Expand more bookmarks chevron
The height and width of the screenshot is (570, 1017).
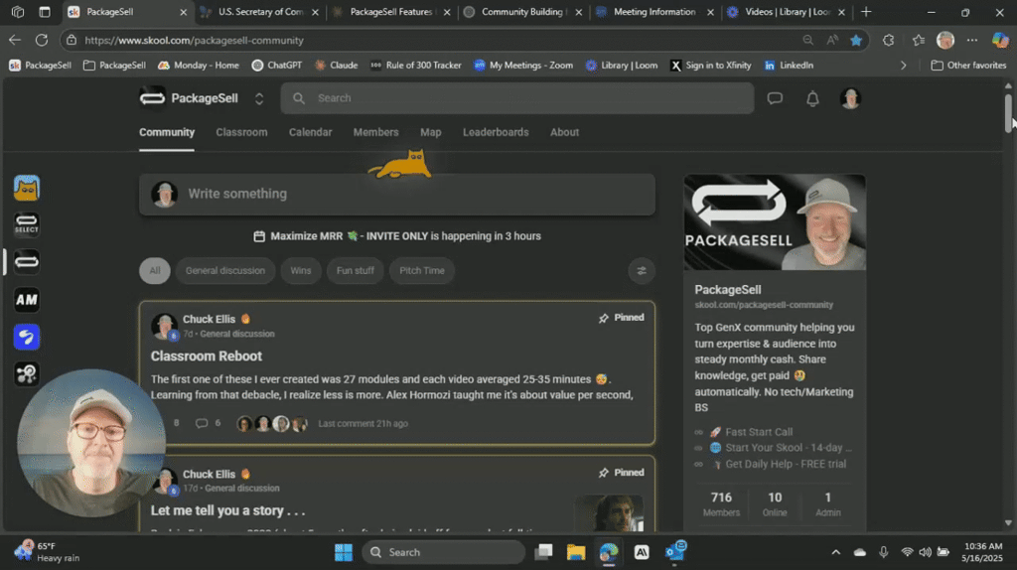903,66
